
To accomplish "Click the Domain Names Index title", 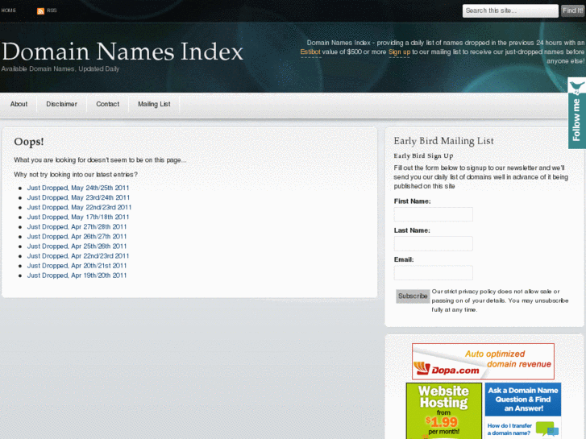I will click(x=123, y=52).
